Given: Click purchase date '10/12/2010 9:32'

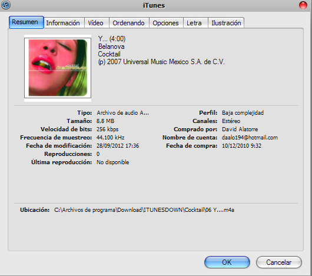Looking at the screenshot, I should coord(241,146).
